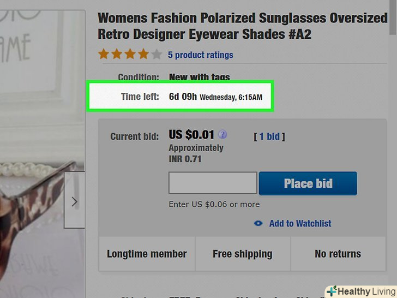
Task: Open the 5 product ratings link
Action: (x=200, y=55)
